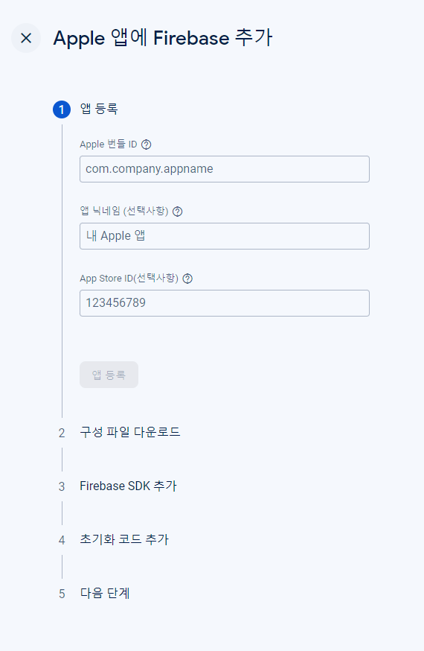This screenshot has width=424, height=651.
Task: Click the step number 2 marker
Action: [x=62, y=433]
